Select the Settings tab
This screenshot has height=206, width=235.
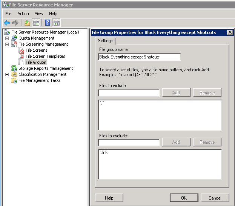tap(105, 41)
